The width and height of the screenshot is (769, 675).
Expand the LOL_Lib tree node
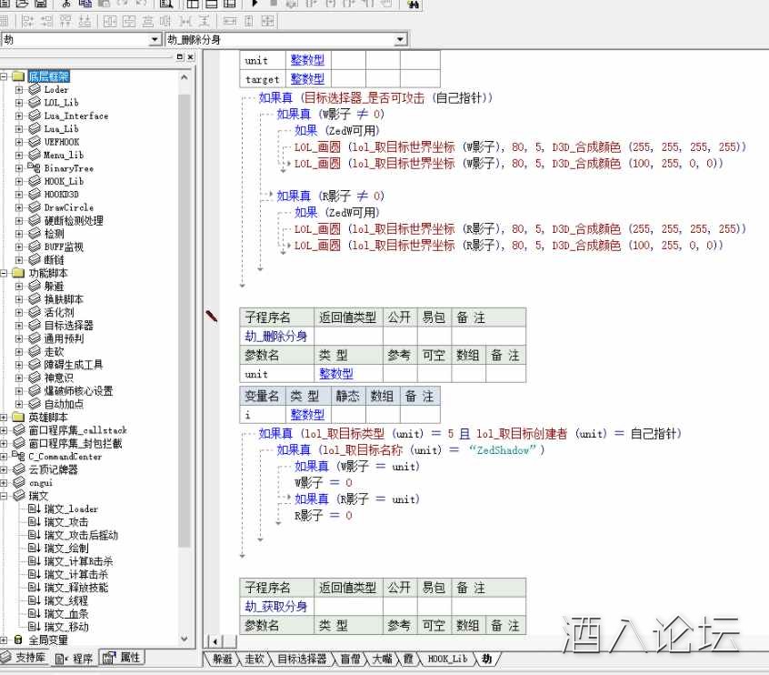pyautogui.click(x=19, y=103)
